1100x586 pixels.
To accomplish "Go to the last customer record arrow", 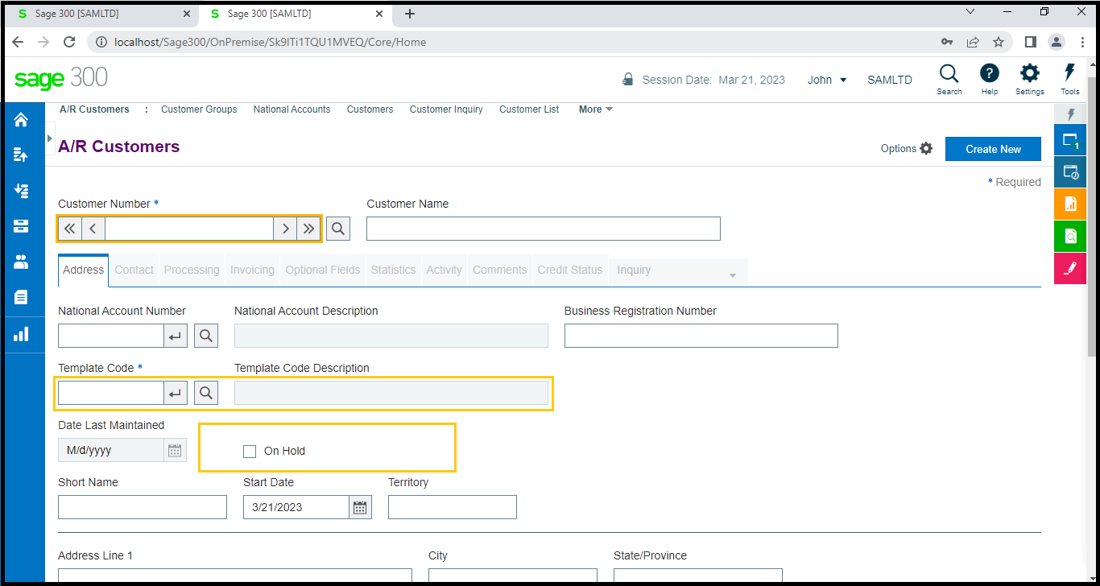I will (308, 229).
